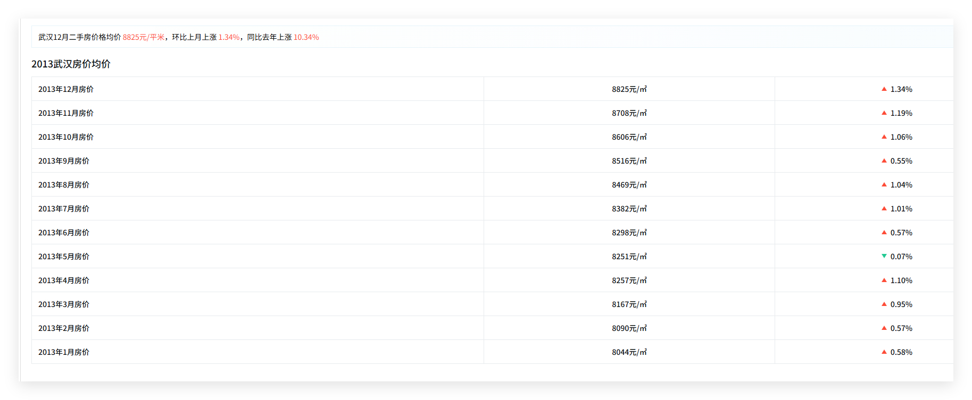Click the red up arrow beside 1.10%
The image size is (972, 400).
coord(884,280)
